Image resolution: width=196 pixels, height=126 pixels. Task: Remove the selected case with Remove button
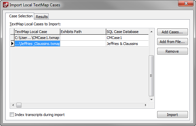172,51
